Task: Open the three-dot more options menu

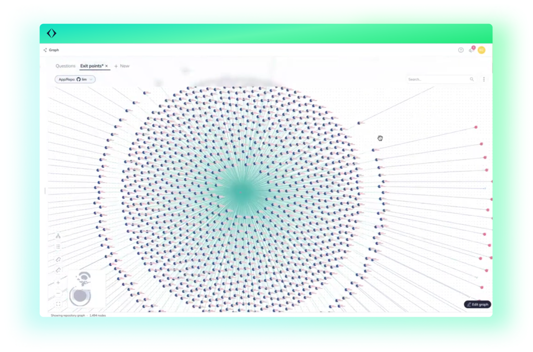Action: coord(484,80)
